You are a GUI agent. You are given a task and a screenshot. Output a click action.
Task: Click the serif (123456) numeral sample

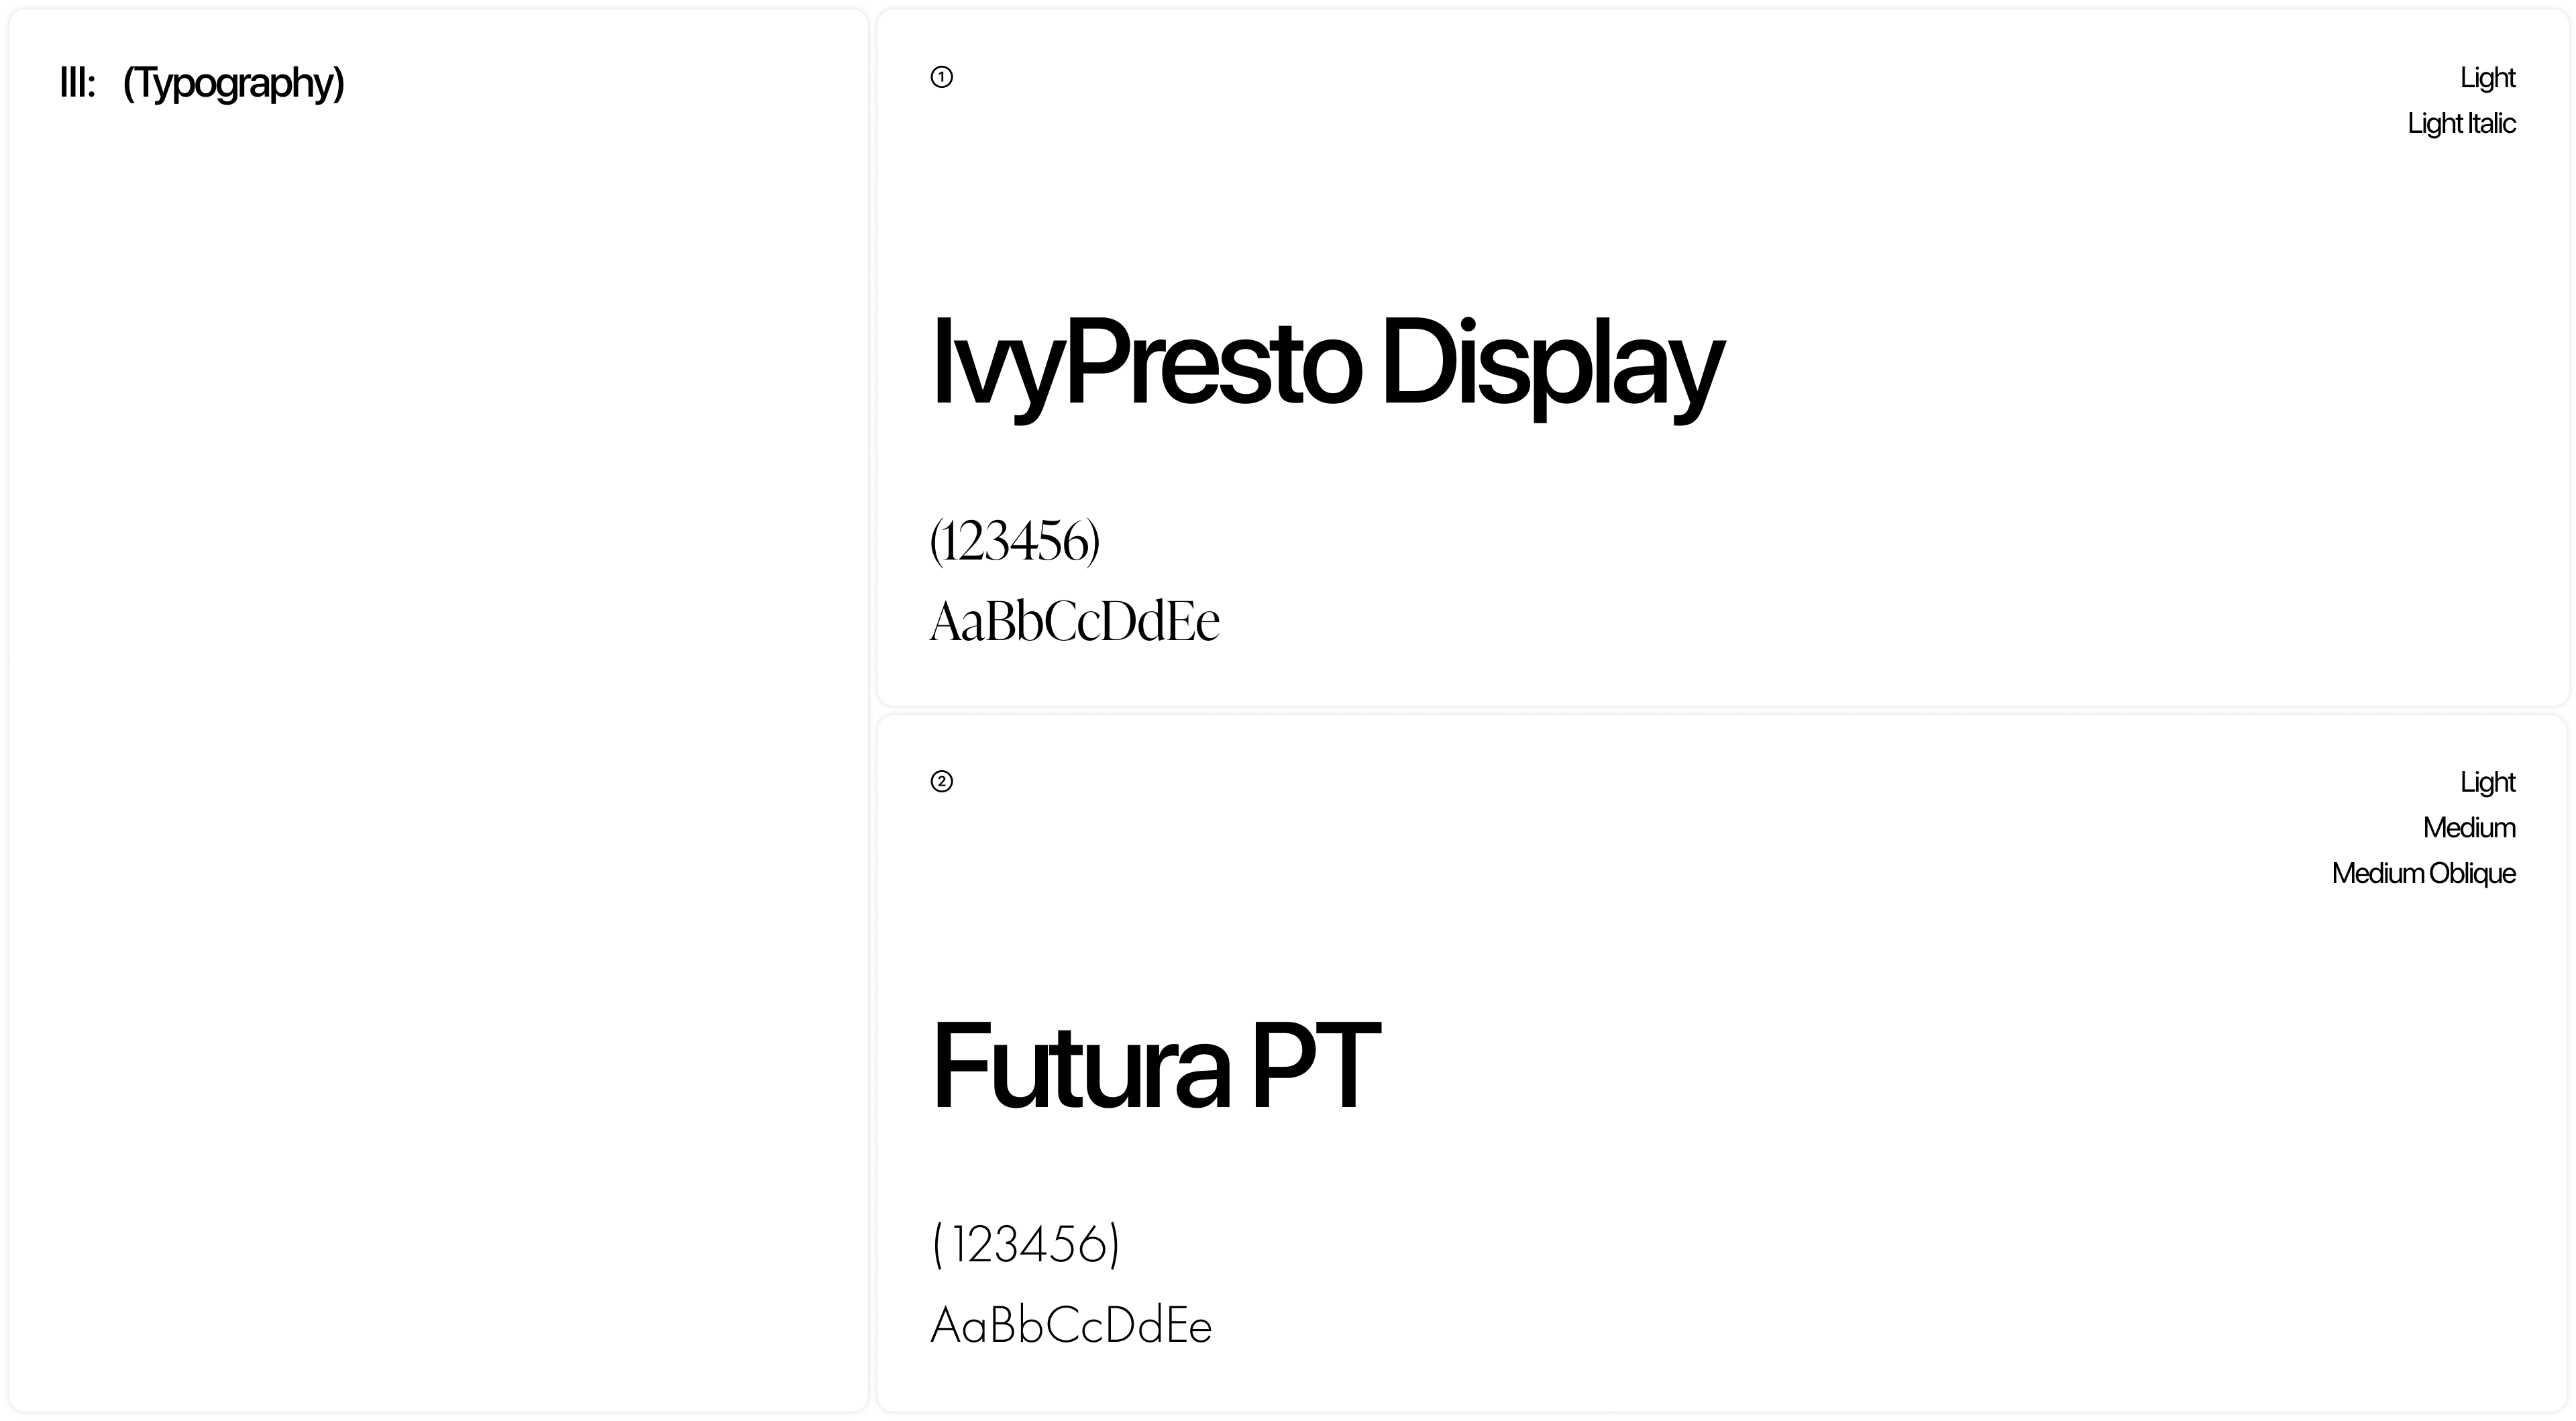[1014, 542]
